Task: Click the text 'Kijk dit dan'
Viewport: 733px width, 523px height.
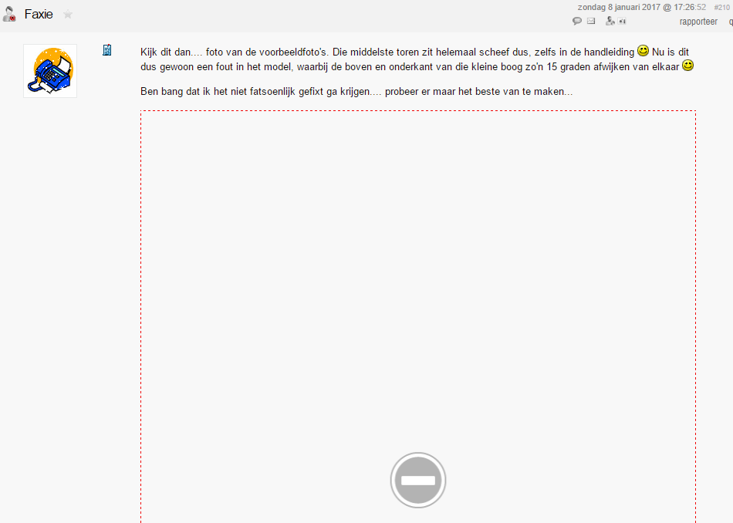Action: [x=166, y=52]
